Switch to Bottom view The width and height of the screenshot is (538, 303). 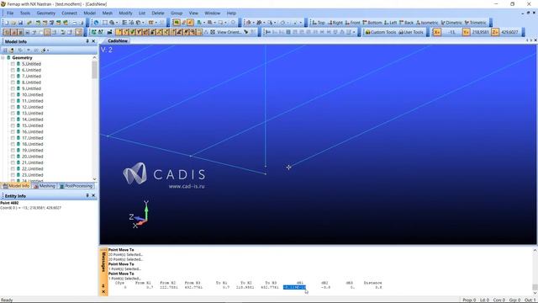tap(372, 23)
